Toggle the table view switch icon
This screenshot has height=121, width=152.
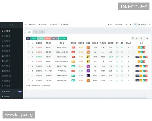click(x=133, y=38)
